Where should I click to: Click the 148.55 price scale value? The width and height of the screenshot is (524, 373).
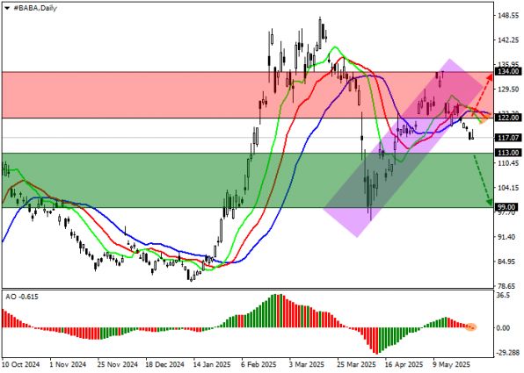coord(508,15)
